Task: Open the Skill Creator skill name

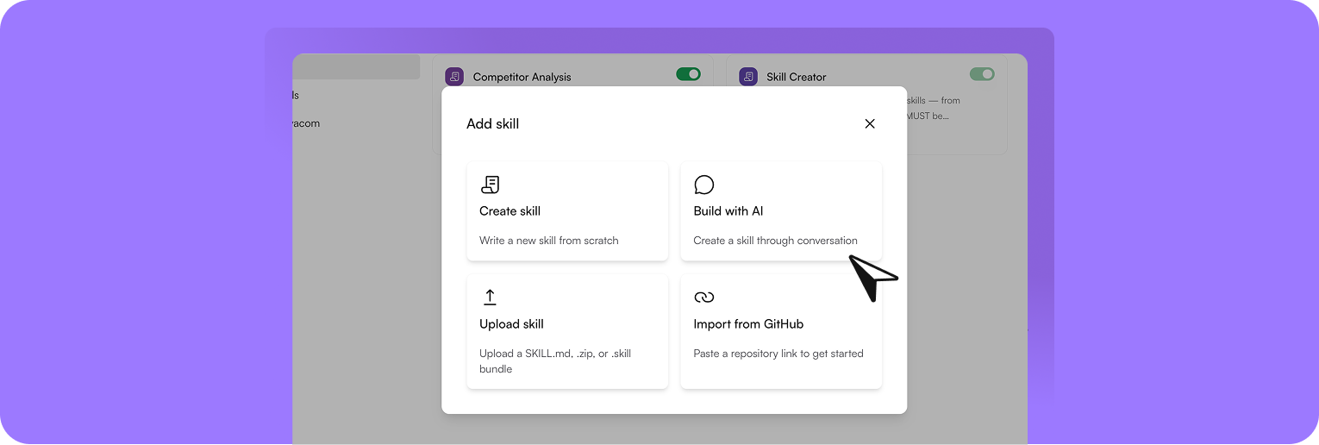Action: click(x=797, y=77)
